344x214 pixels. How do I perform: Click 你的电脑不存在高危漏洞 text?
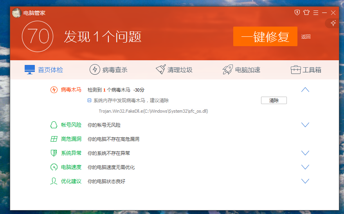tap(113, 139)
